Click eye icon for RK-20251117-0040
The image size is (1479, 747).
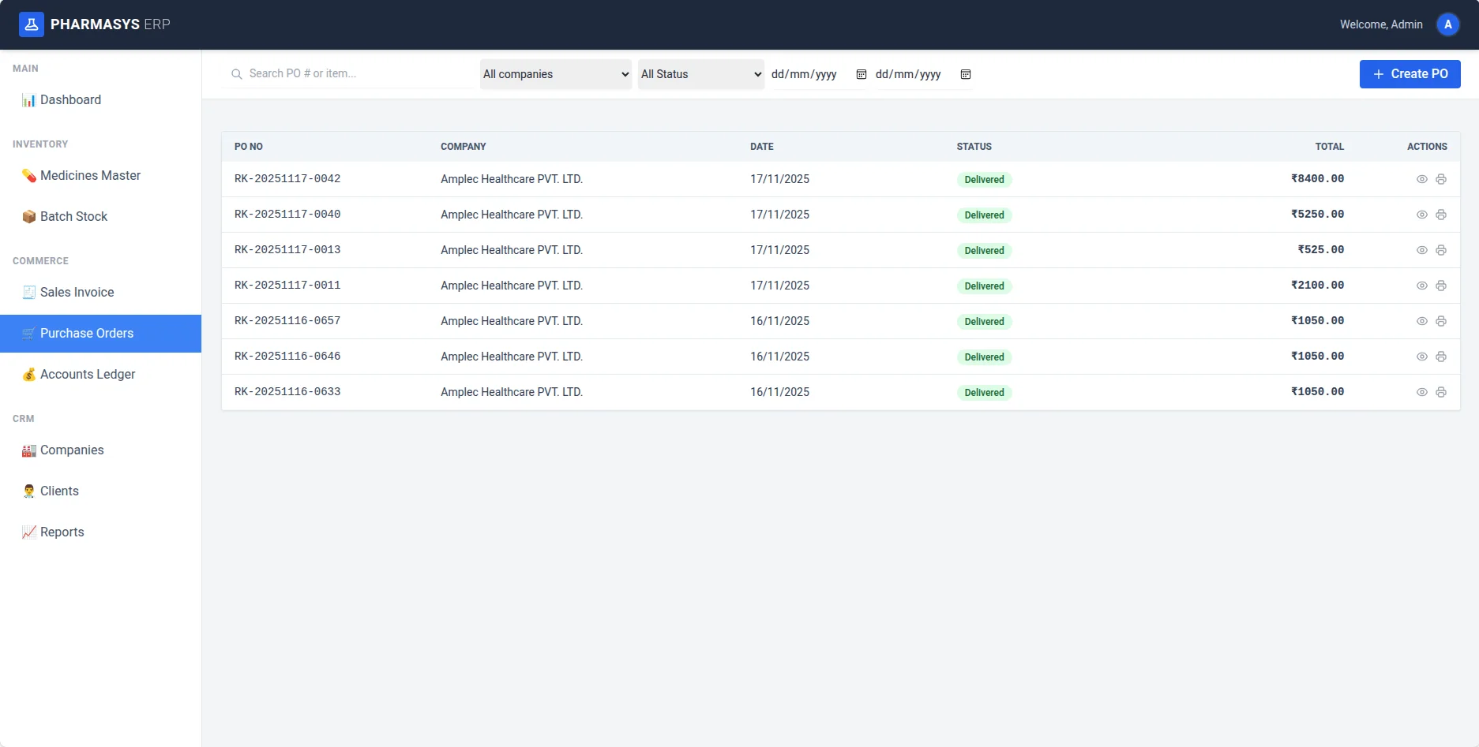[x=1421, y=215]
